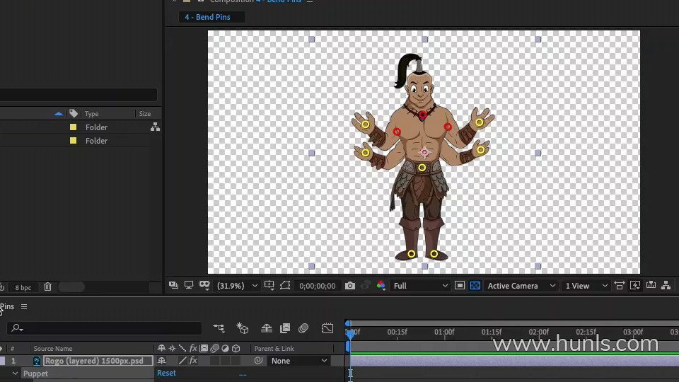679x382 pixels.
Task: Click Always Preview This View icon
Action: pos(174,285)
